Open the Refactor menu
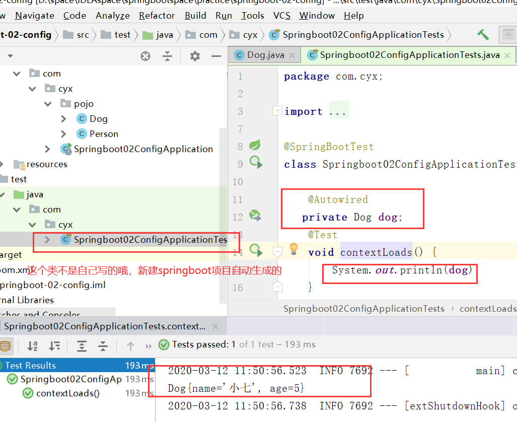 click(157, 16)
